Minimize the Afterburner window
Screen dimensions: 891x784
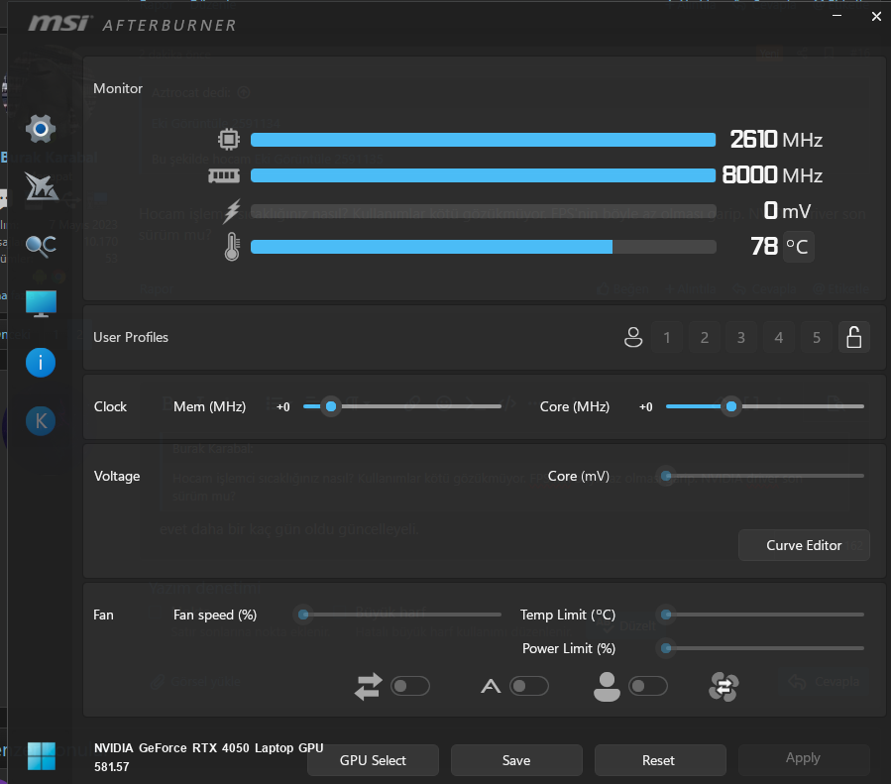[x=836, y=15]
